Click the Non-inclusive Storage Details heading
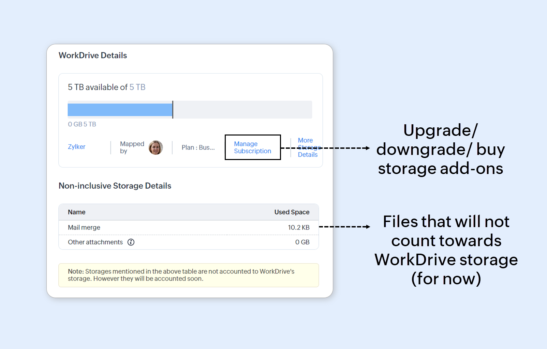 pos(115,186)
